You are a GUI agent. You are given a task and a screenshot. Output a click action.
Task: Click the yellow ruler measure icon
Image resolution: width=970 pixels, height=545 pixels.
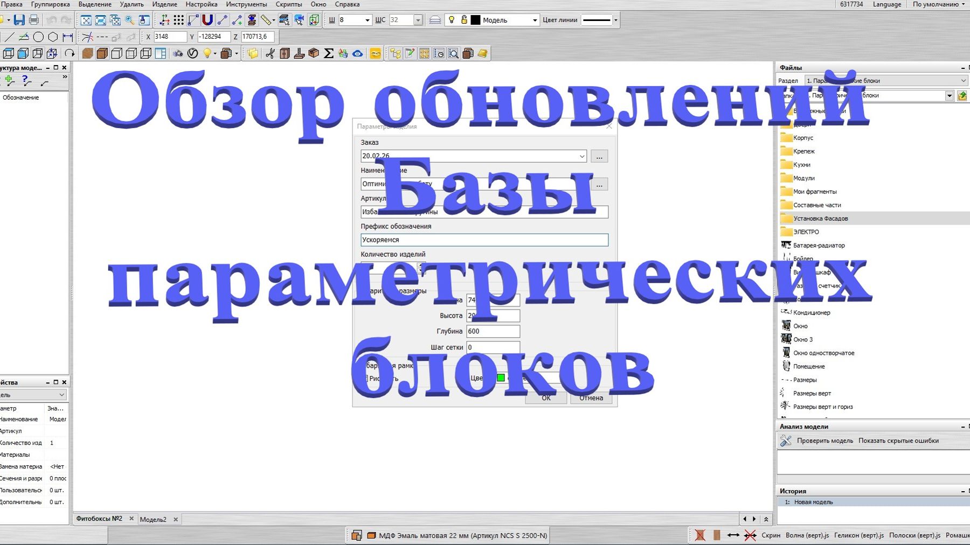coord(266,20)
